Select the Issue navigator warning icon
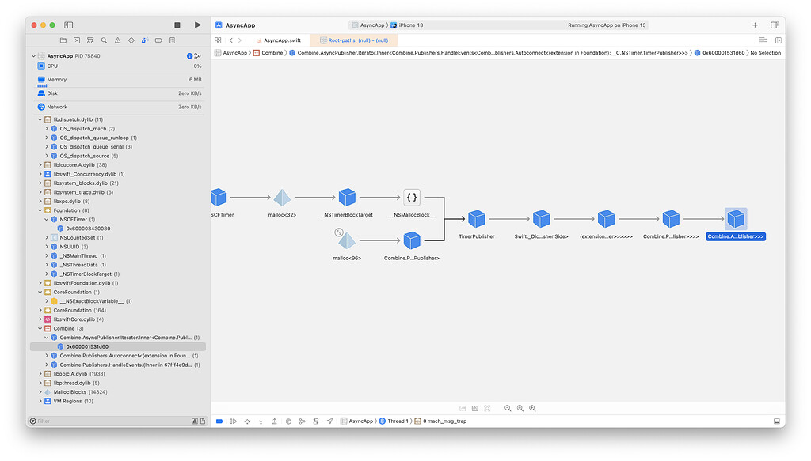Image resolution: width=811 pixels, height=461 pixels. (116, 40)
